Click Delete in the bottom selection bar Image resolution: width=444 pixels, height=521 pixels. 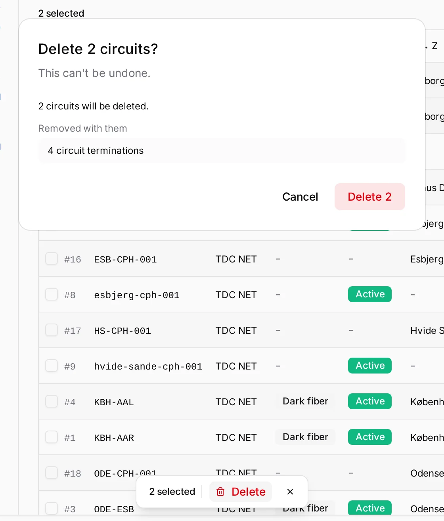tap(241, 492)
